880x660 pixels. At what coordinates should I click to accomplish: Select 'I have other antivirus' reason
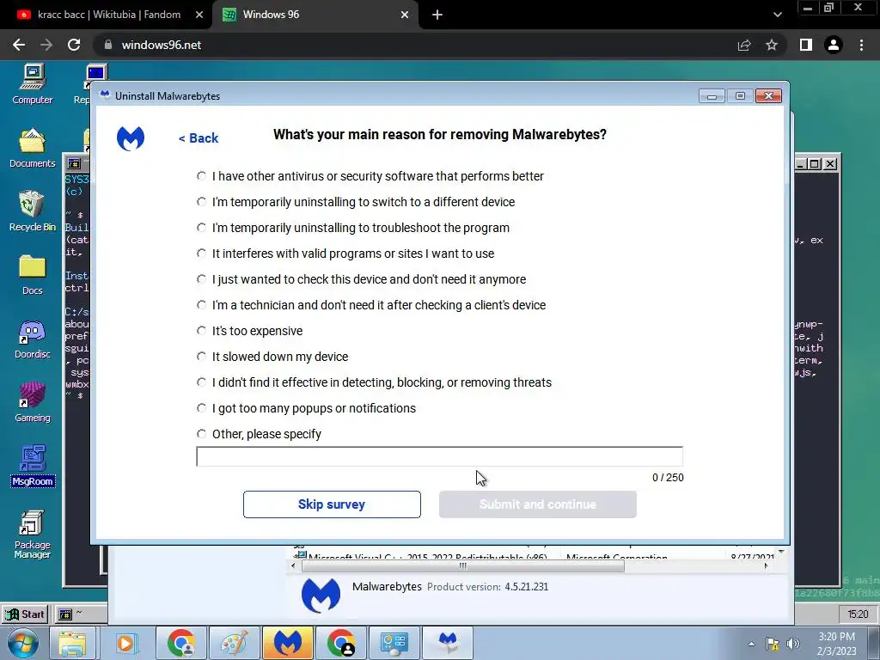[201, 175]
